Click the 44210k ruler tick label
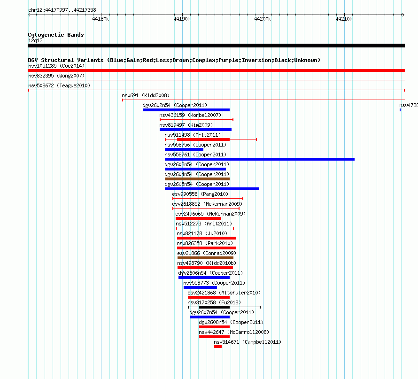Image resolution: width=418 pixels, height=379 pixels. click(x=344, y=19)
